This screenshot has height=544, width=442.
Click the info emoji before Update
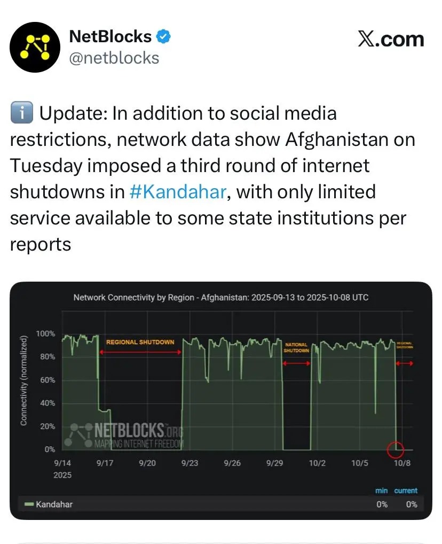(x=21, y=114)
